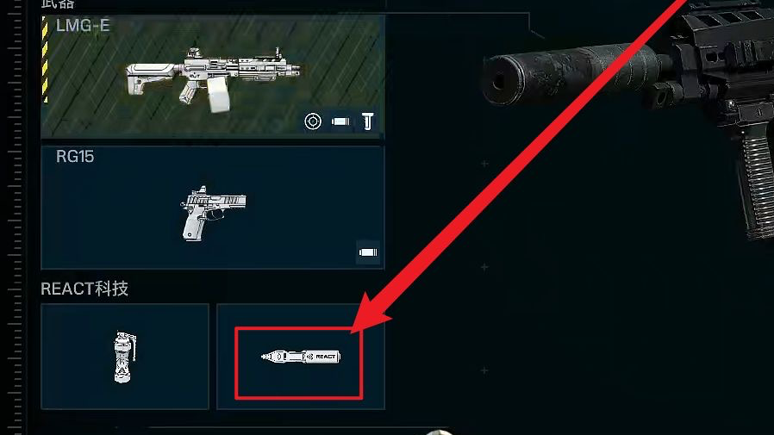Click the tick-mark ruler along the left edge
Viewport: 774px width, 435px height.
pyautogui.click(x=15, y=217)
